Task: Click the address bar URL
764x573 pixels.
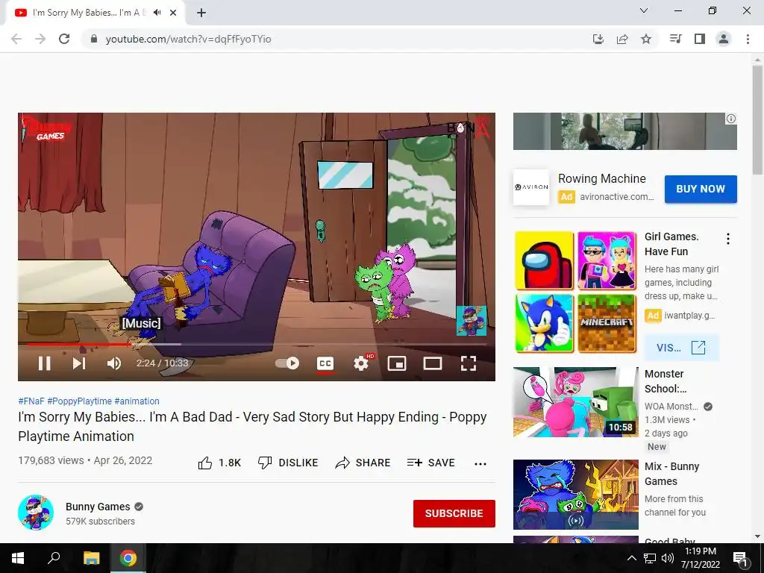Action: click(188, 39)
